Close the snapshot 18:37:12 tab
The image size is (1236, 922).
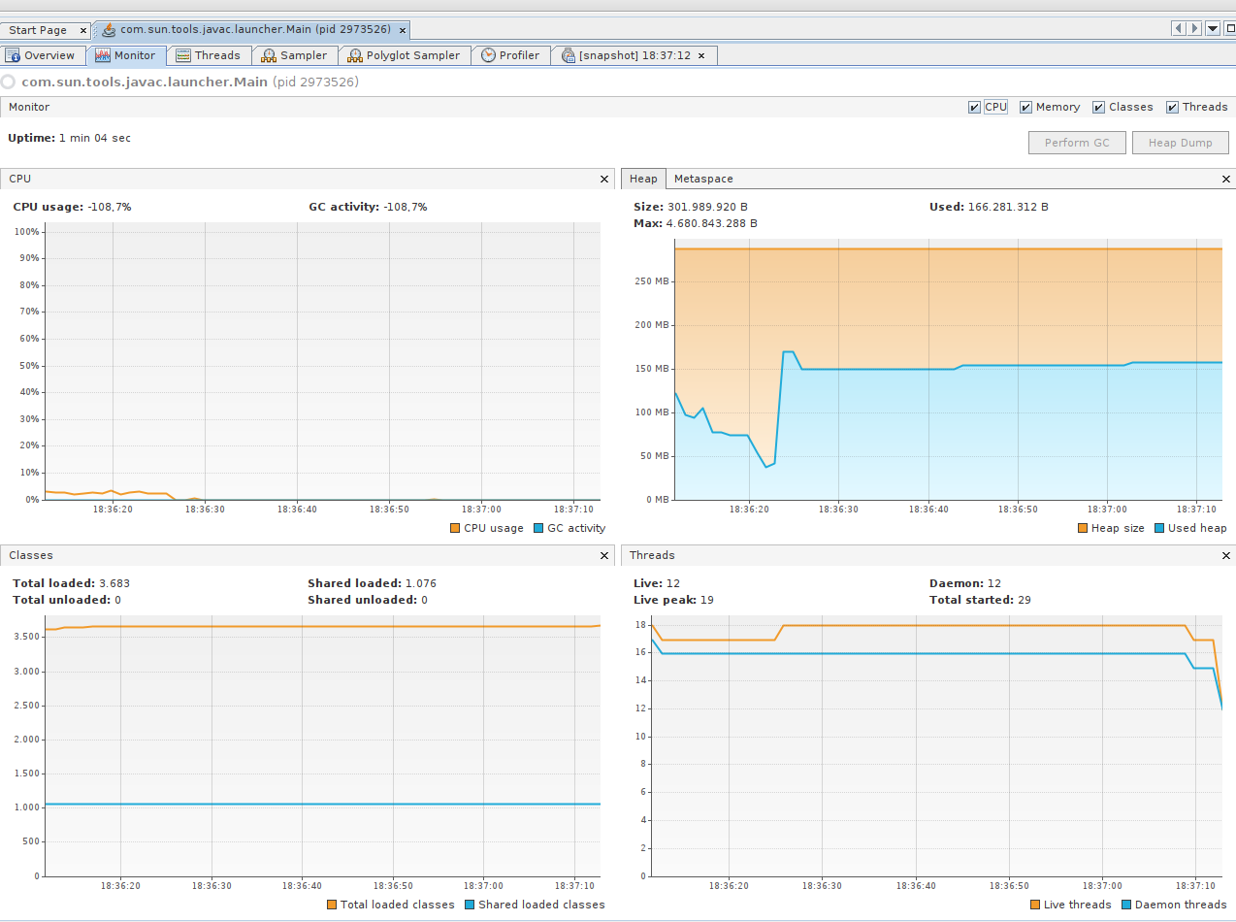point(701,55)
